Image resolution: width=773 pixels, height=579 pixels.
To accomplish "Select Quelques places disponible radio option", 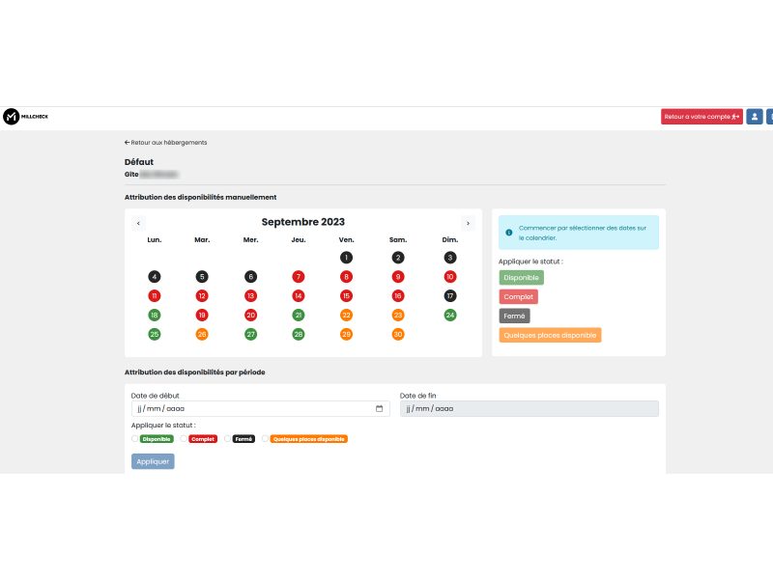I will [x=265, y=439].
